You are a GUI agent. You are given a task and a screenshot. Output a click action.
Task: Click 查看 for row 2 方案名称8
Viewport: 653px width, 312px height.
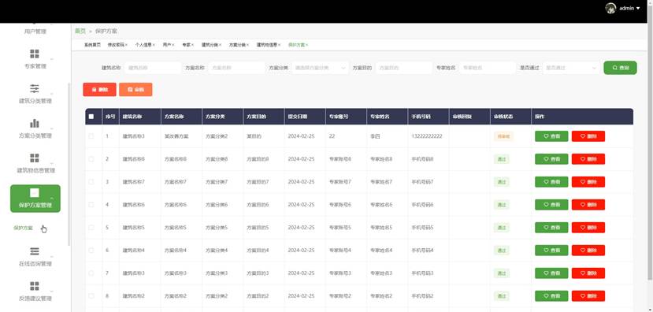(551, 159)
